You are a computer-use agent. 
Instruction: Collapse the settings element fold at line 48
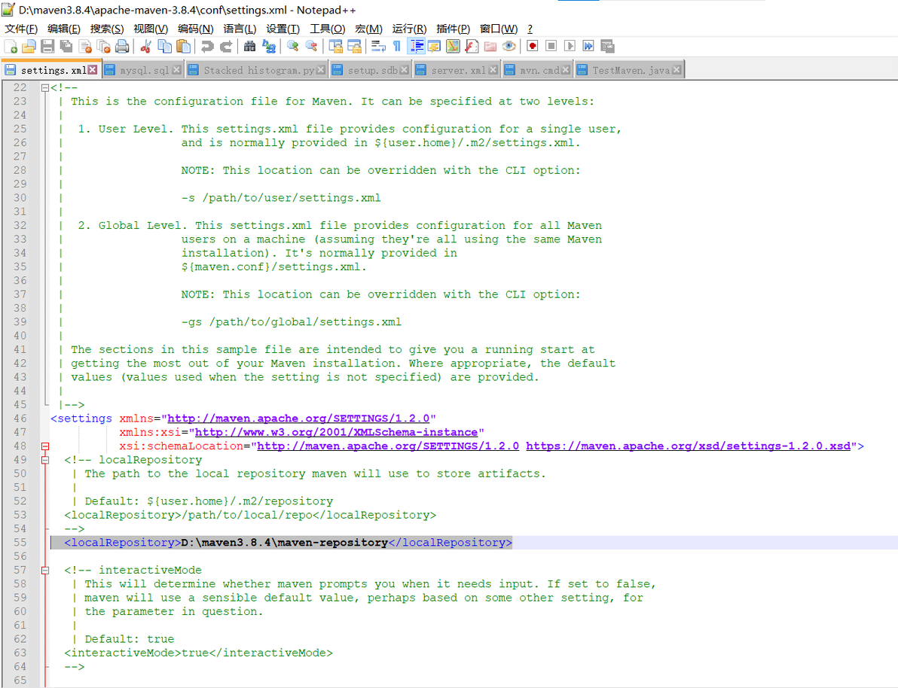44,446
